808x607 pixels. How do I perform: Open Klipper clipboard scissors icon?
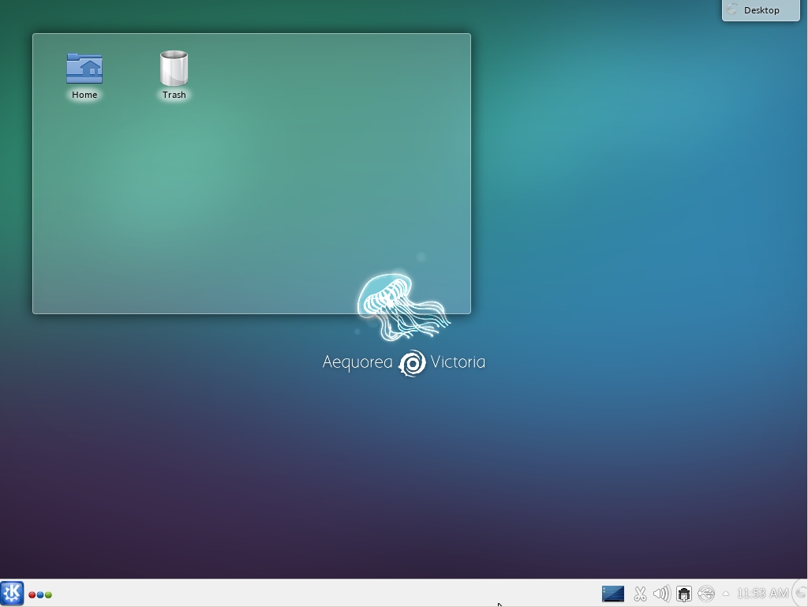click(640, 594)
